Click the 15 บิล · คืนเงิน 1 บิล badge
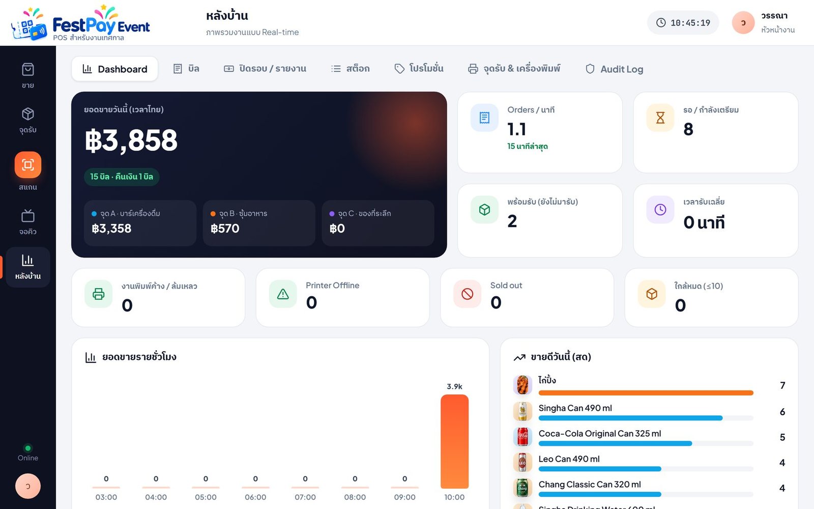814x509 pixels. pos(122,177)
